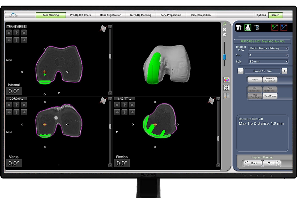
Task: Open the Intra-Op Planning tab
Action: tap(141, 15)
